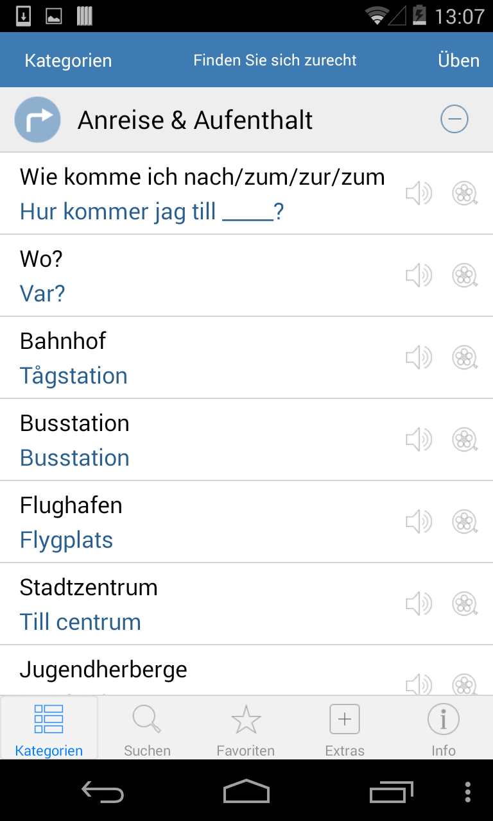Play slow audio for the Busstation phrase

[465, 439]
